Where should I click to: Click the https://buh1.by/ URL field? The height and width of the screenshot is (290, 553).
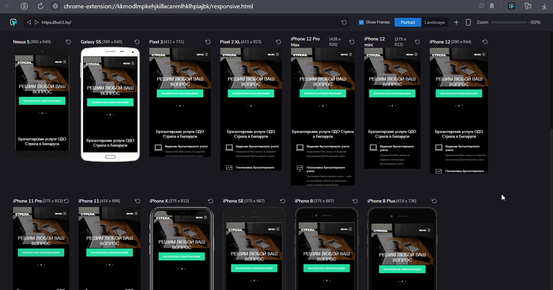(179, 22)
